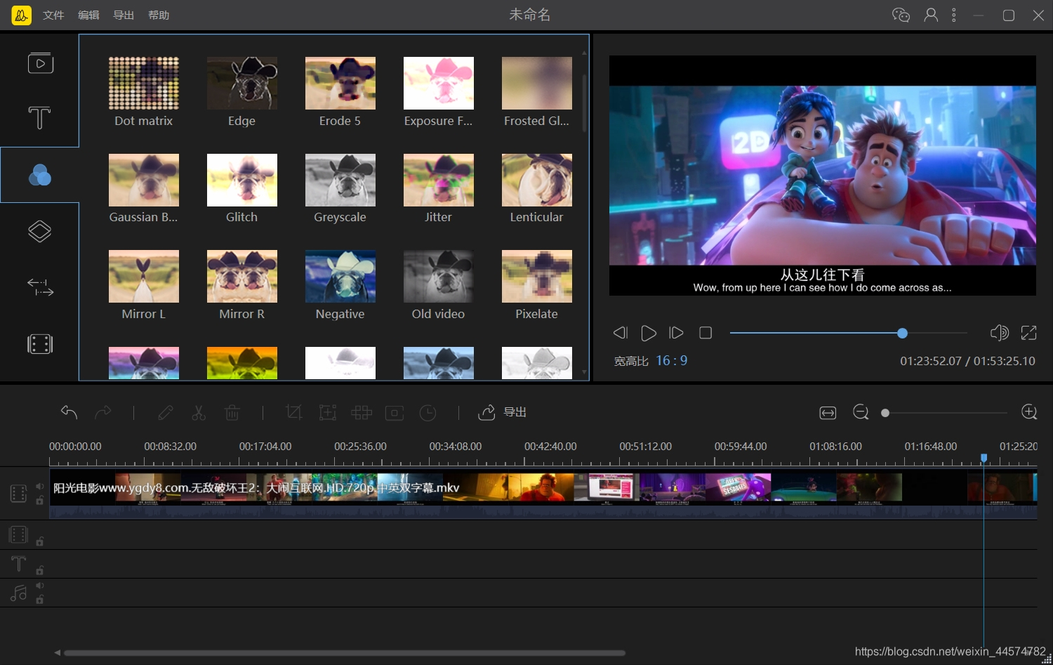Stop the preview playback
This screenshot has height=665, width=1053.
tap(706, 333)
